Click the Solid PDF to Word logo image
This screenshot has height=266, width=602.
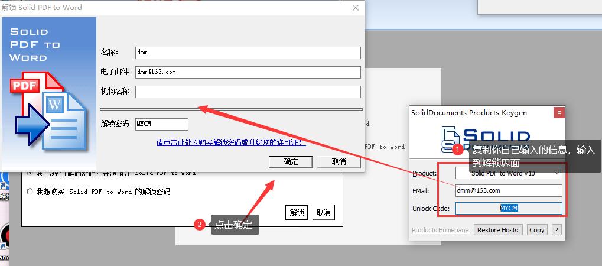coord(49,93)
